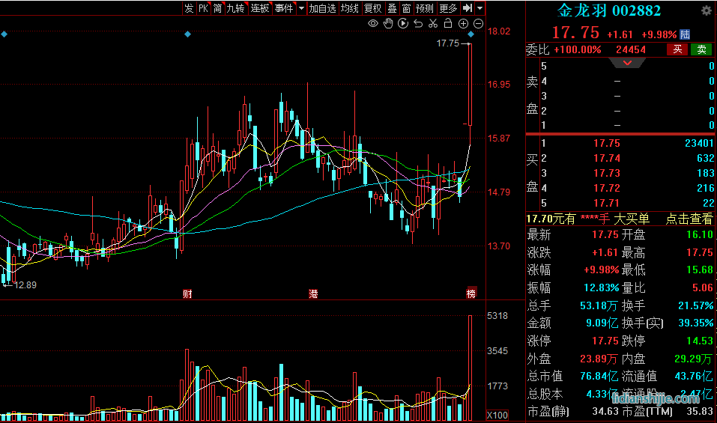Zoom out with the minus circle icon
Image resolution: width=717 pixels, height=423 pixels.
coord(478,24)
